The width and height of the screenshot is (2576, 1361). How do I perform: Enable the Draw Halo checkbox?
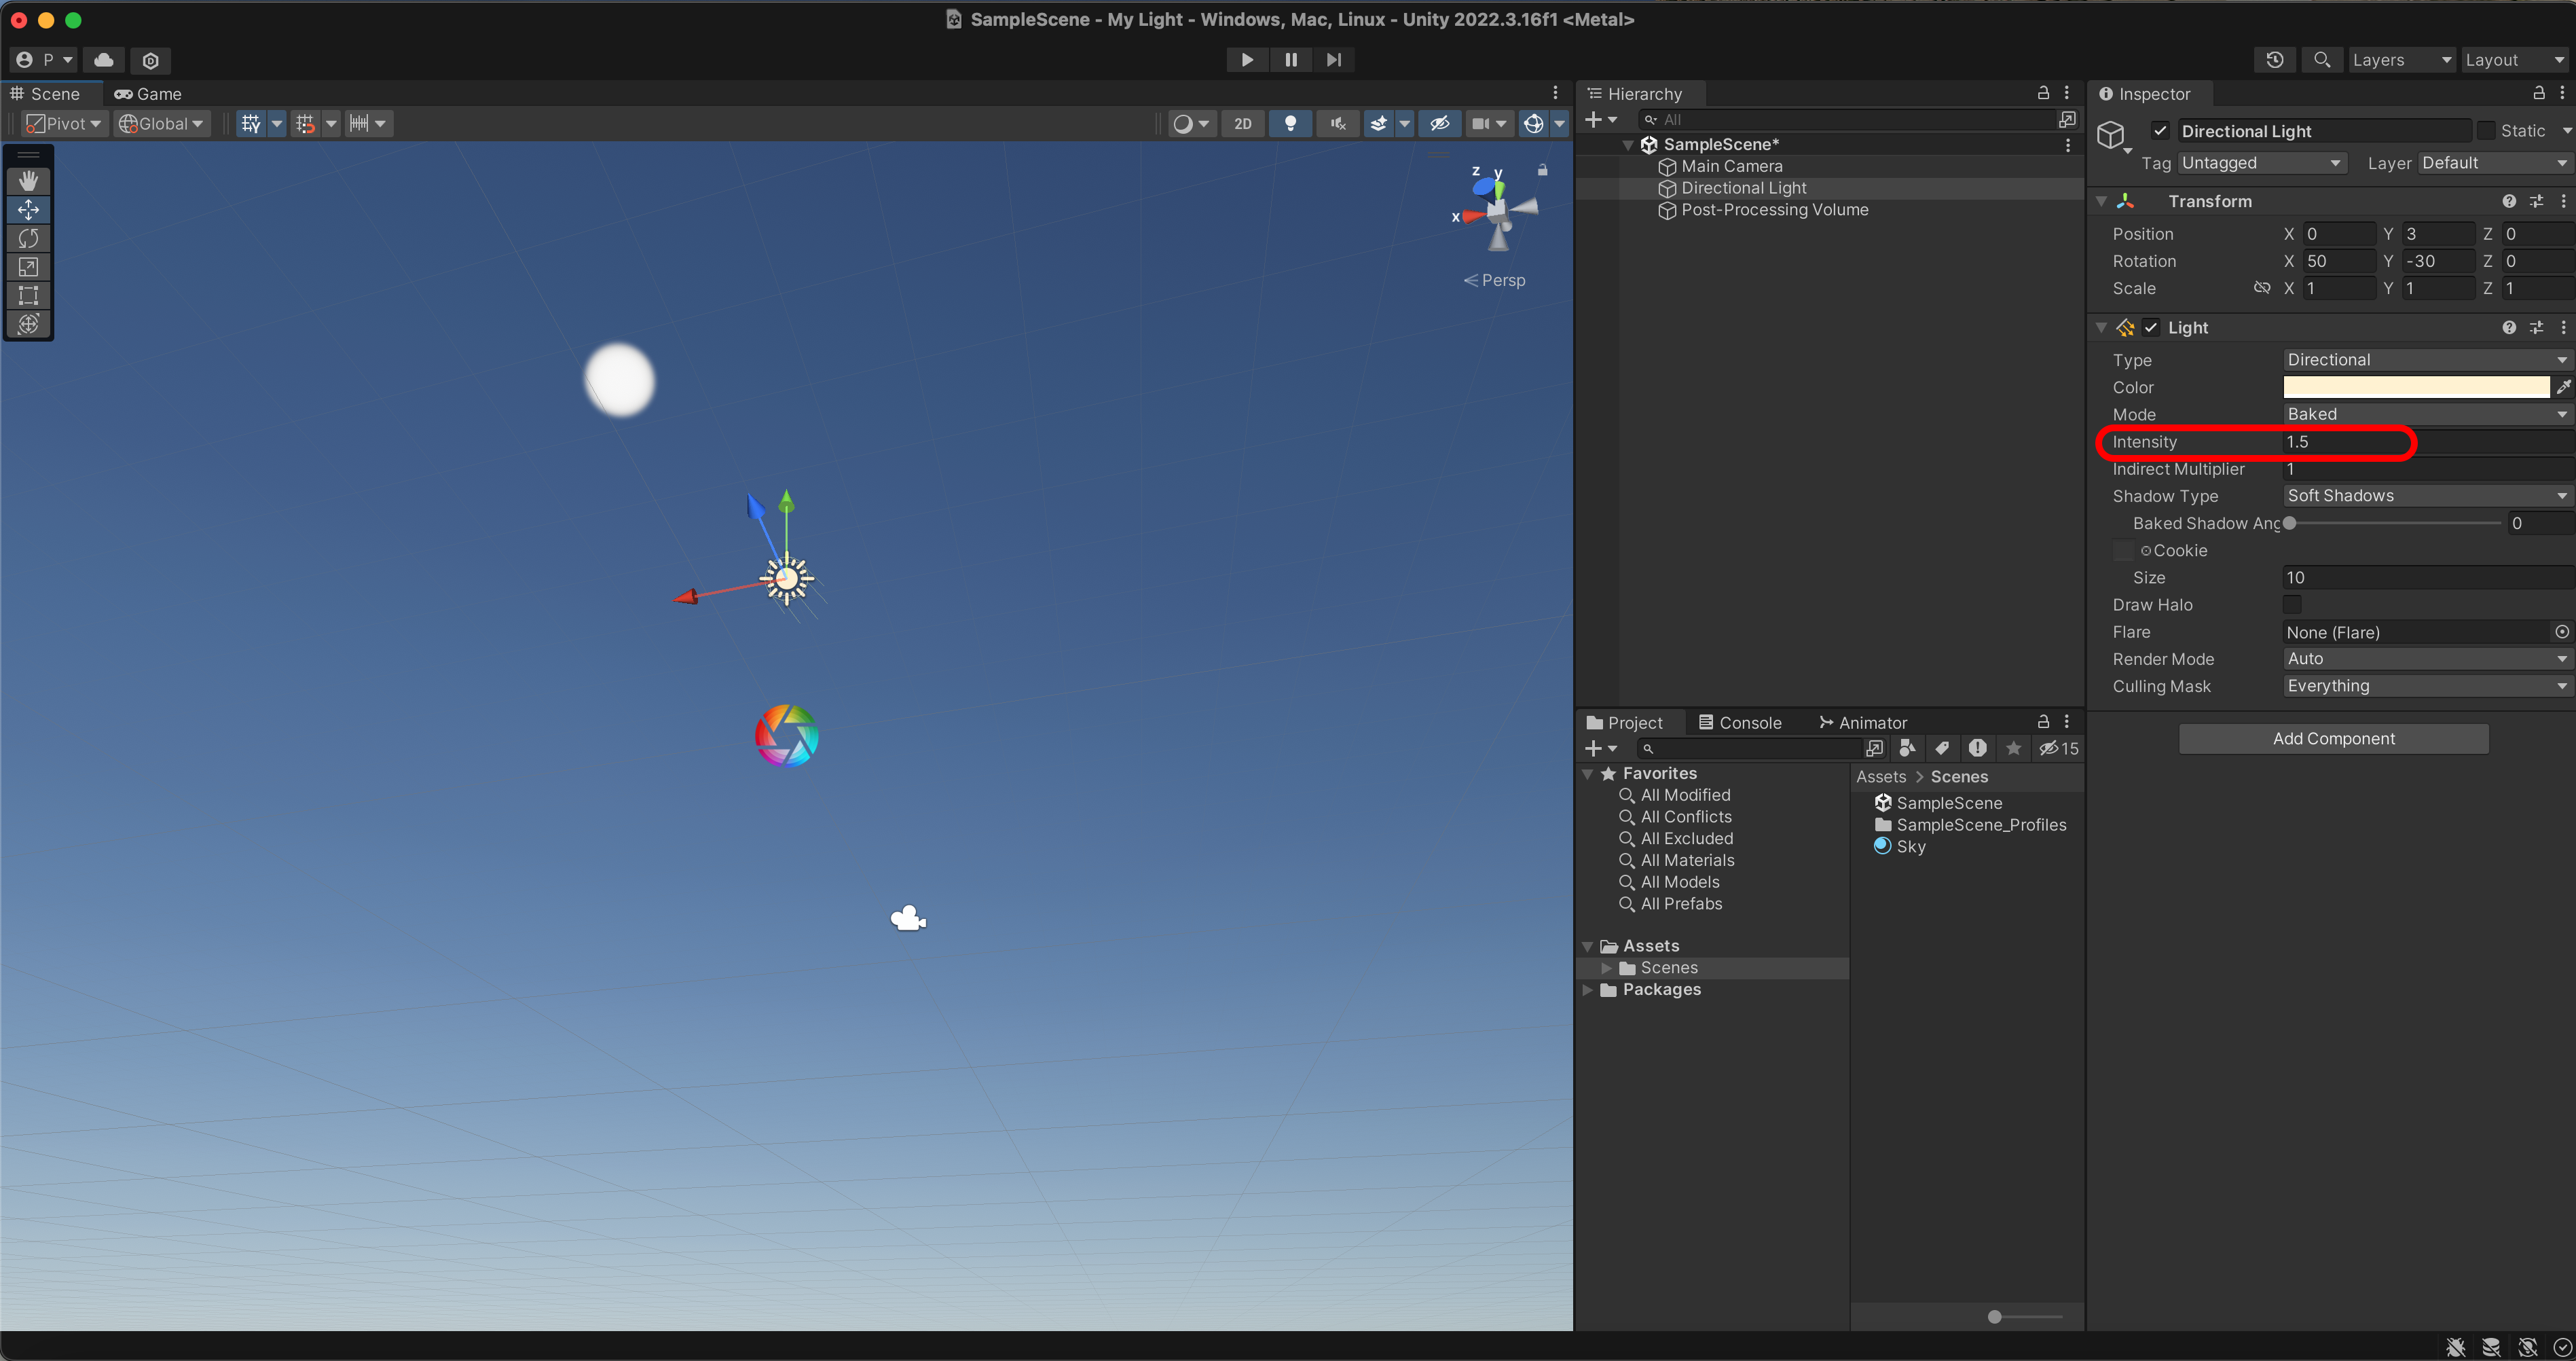(2292, 605)
